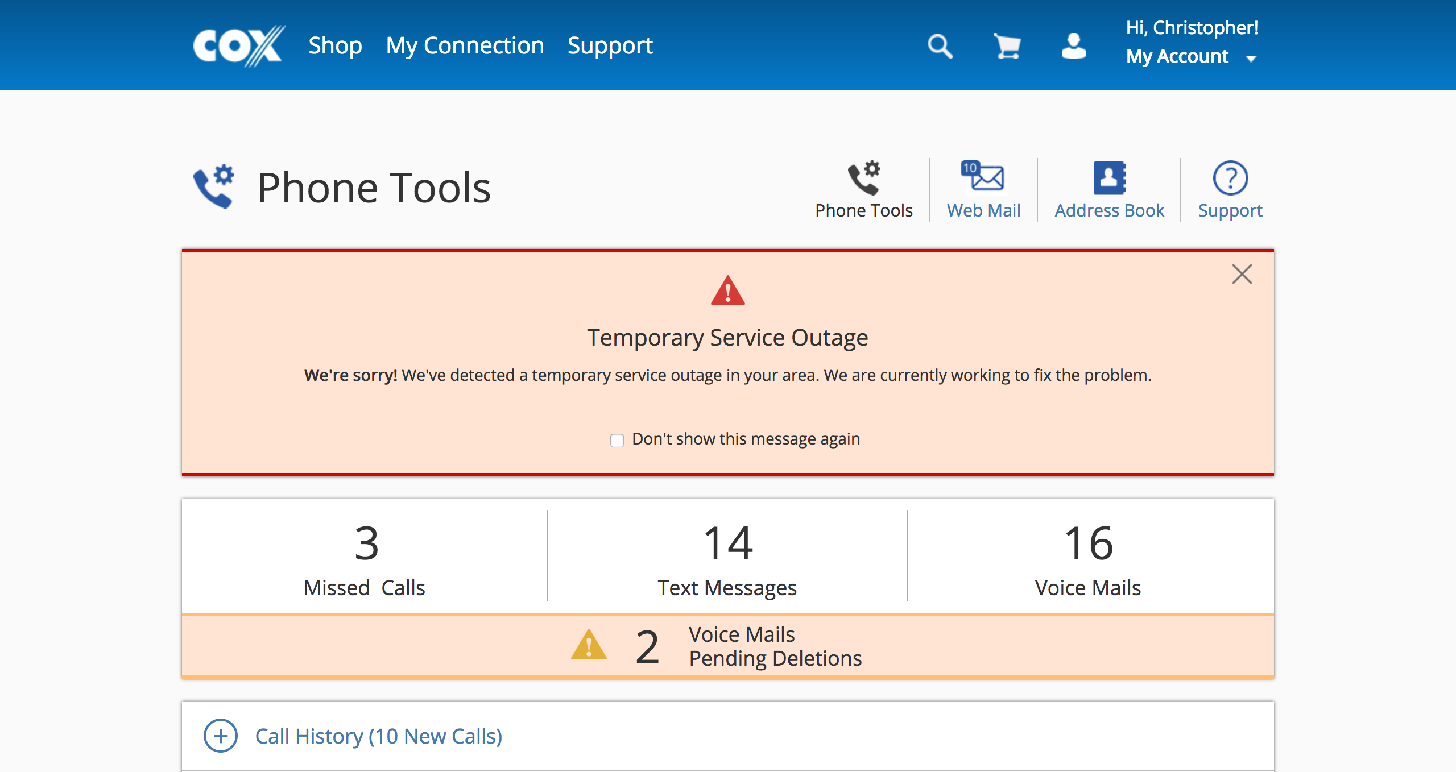The width and height of the screenshot is (1456, 772).
Task: Open Support in top navigation
Action: [x=610, y=45]
